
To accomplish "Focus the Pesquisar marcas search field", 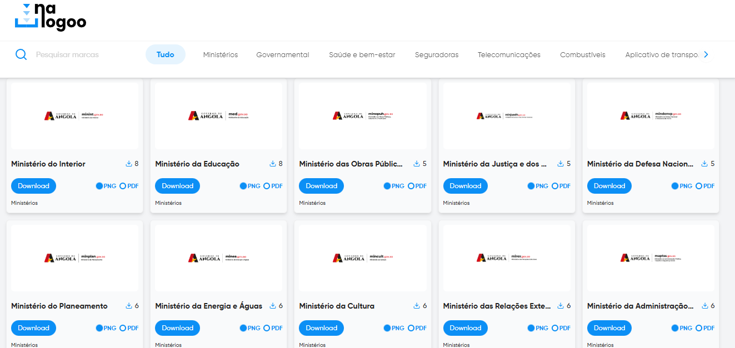I will pyautogui.click(x=83, y=54).
